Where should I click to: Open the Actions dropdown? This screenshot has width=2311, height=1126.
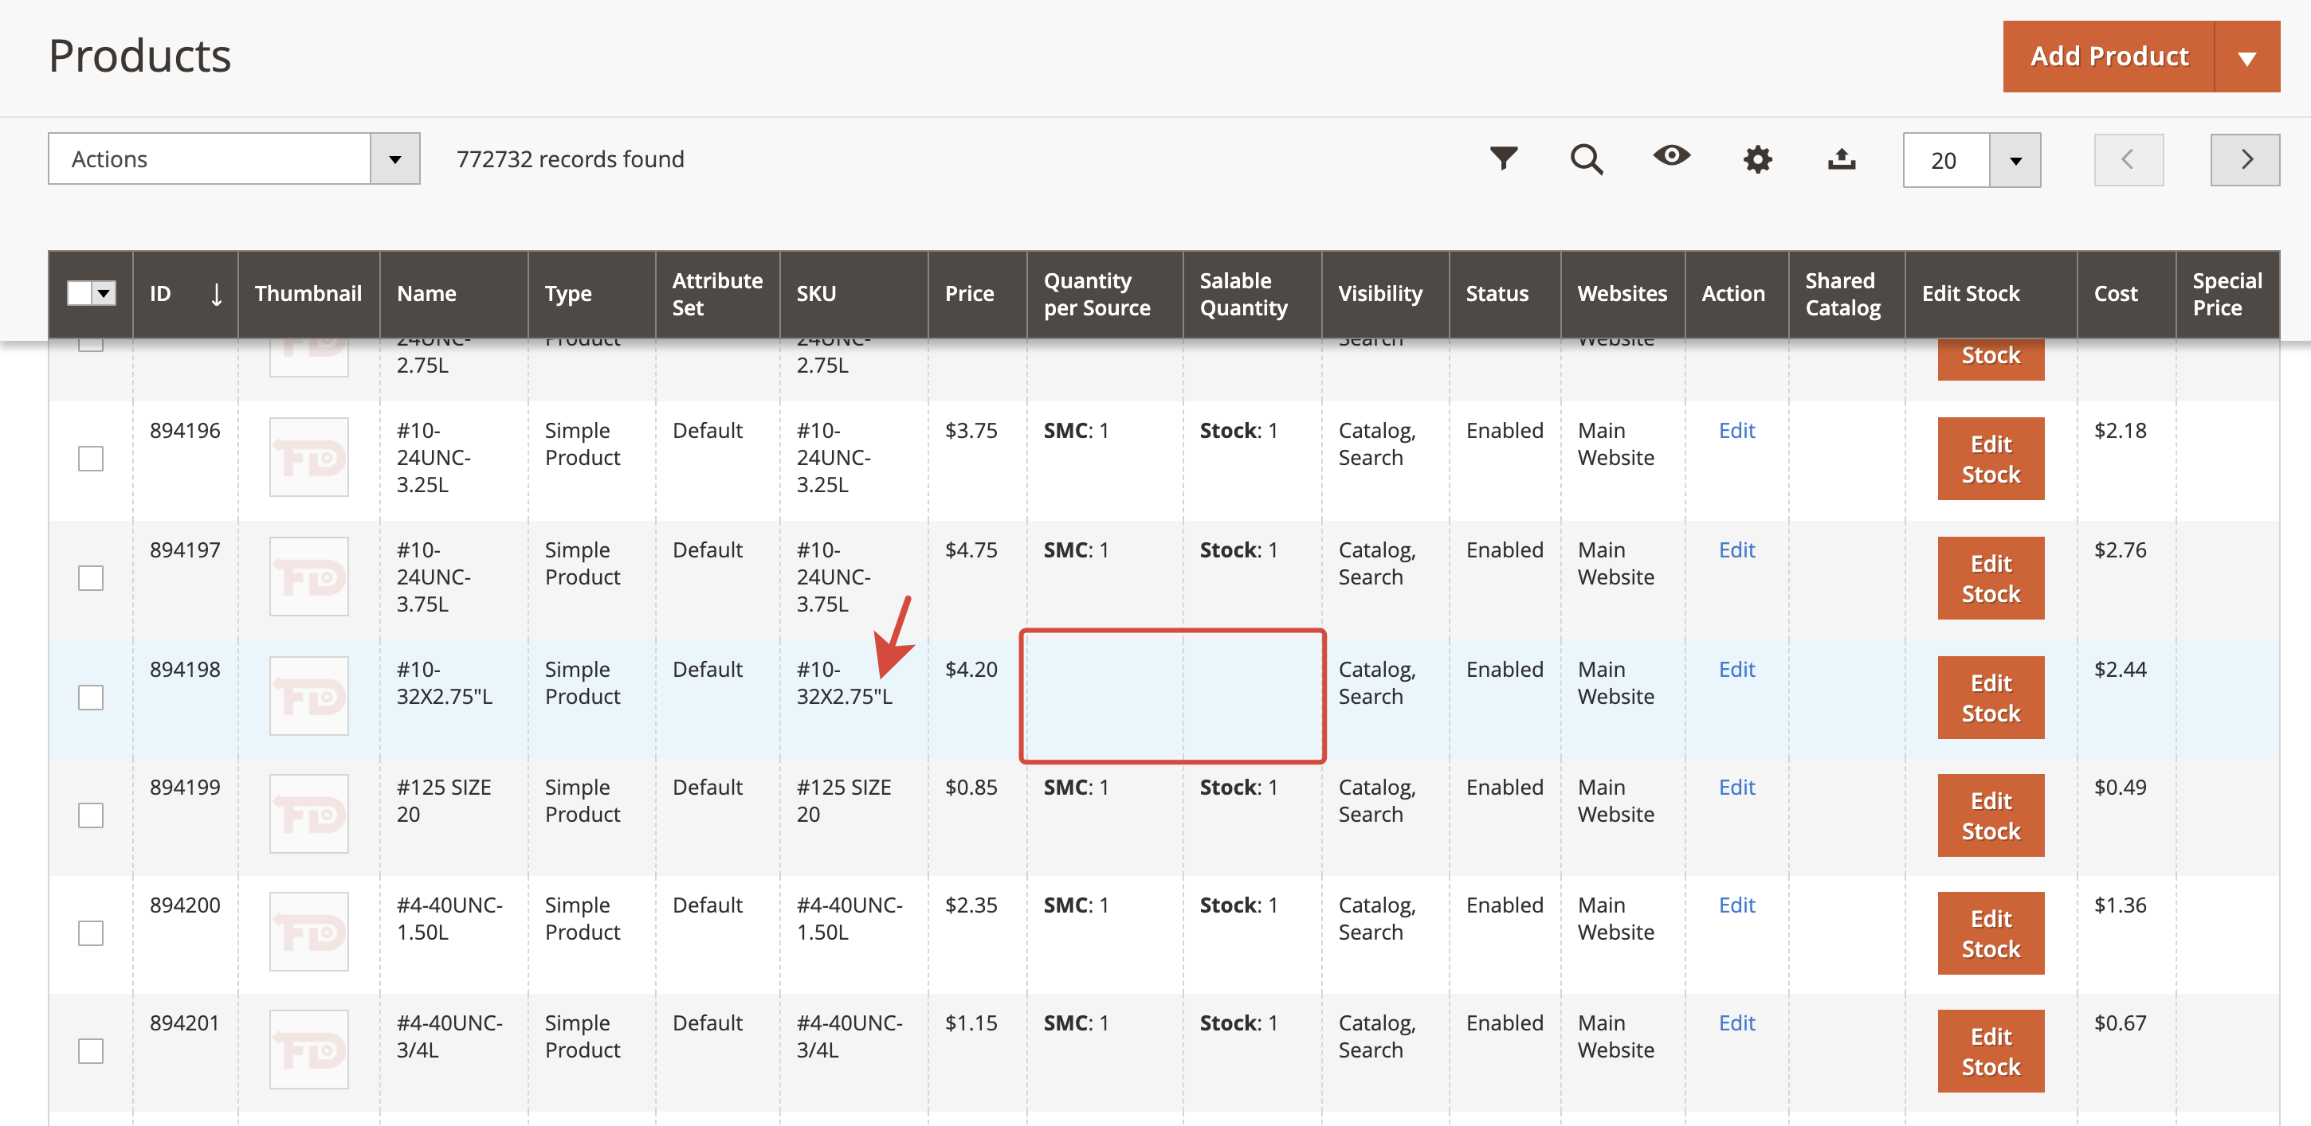tap(233, 158)
